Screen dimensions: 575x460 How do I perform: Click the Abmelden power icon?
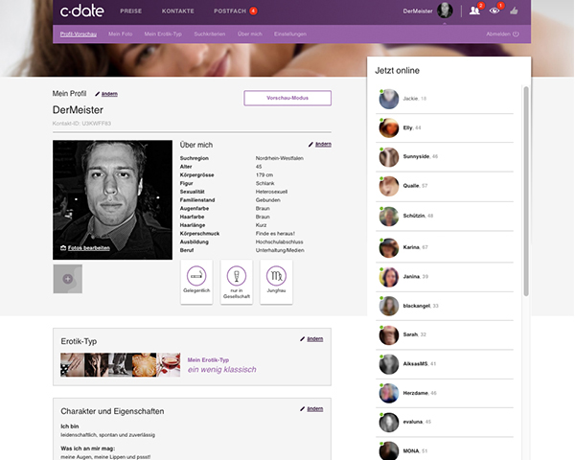pyautogui.click(x=516, y=34)
